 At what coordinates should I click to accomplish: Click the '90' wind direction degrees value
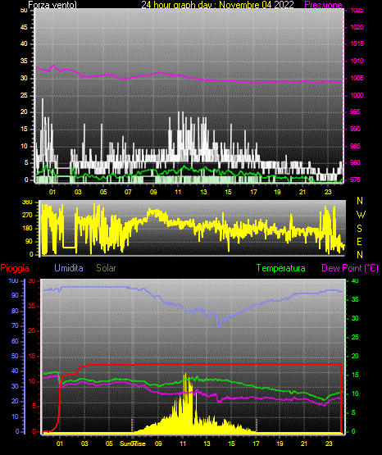[29, 241]
